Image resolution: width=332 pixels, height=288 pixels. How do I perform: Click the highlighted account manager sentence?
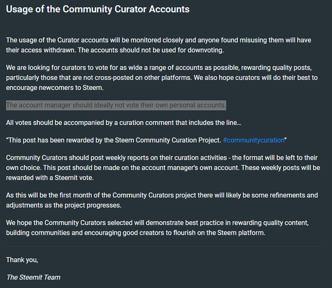click(116, 105)
